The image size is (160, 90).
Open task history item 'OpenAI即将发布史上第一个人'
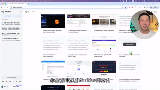(x=11, y=39)
